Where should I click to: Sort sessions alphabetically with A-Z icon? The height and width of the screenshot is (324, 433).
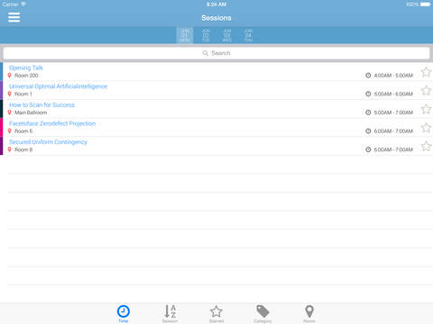170,313
